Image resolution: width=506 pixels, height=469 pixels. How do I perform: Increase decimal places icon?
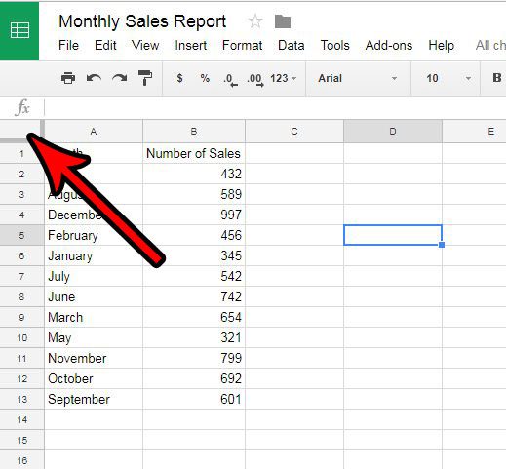[255, 80]
